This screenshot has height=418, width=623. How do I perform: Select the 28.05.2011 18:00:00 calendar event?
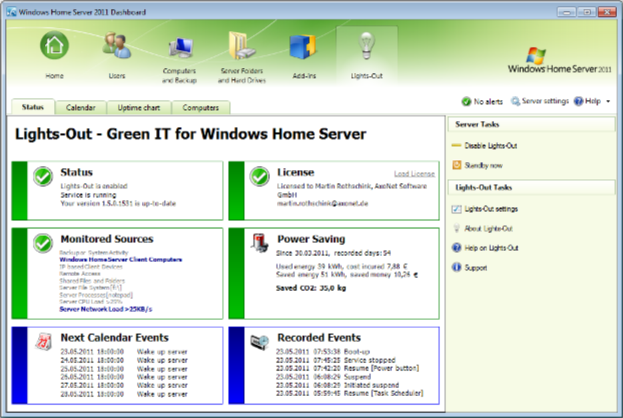(123, 394)
